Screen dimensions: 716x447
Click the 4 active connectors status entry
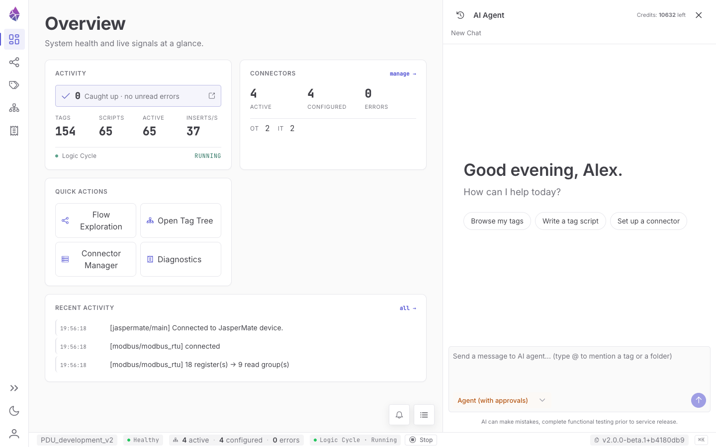click(x=195, y=440)
